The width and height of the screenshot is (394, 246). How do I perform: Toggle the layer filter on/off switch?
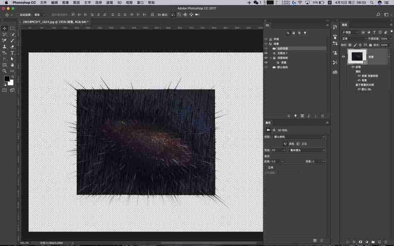click(391, 32)
